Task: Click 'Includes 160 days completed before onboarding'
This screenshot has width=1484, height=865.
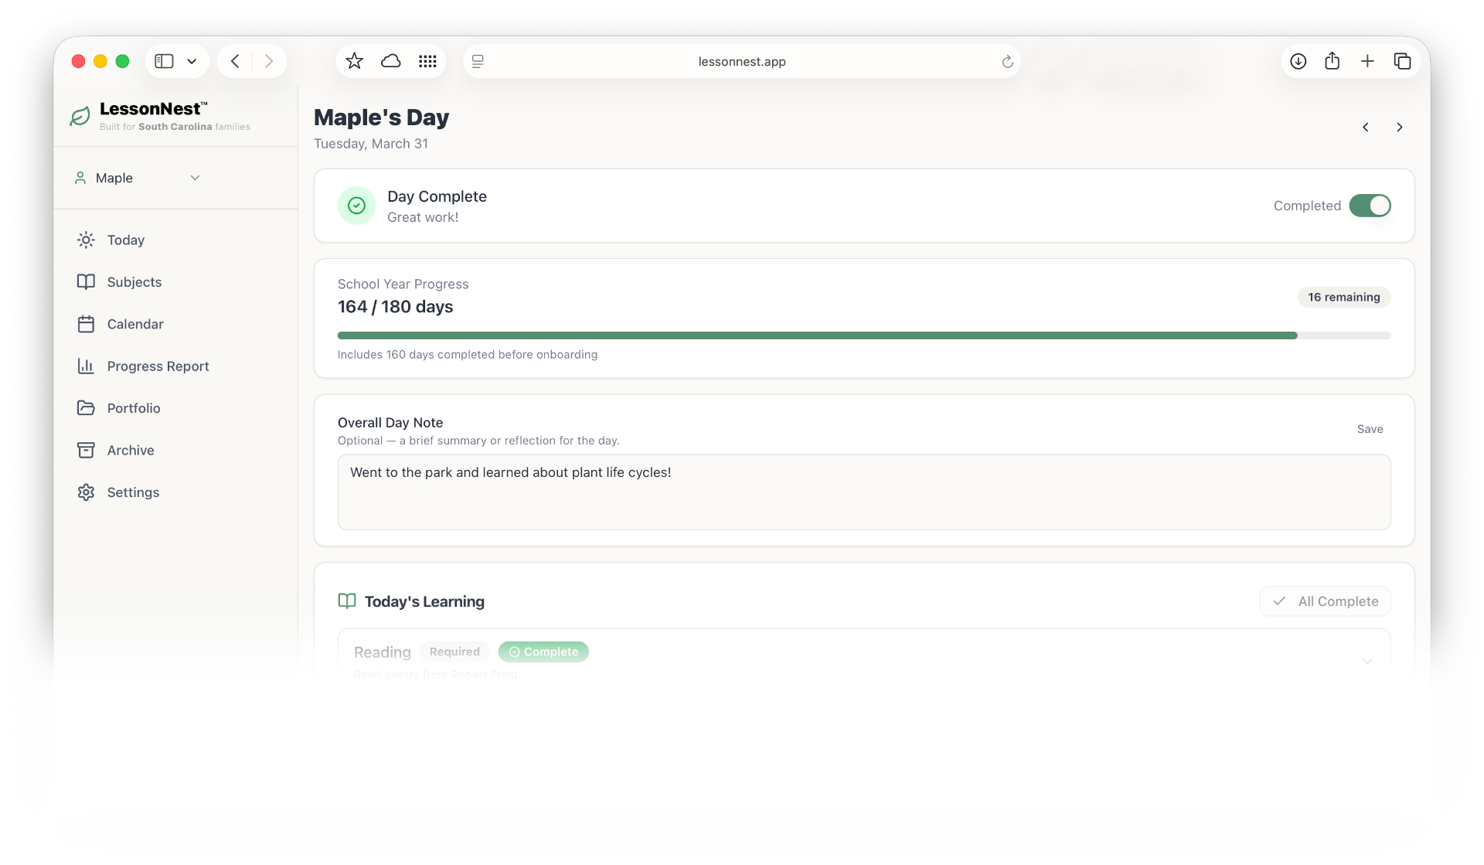Action: click(468, 355)
